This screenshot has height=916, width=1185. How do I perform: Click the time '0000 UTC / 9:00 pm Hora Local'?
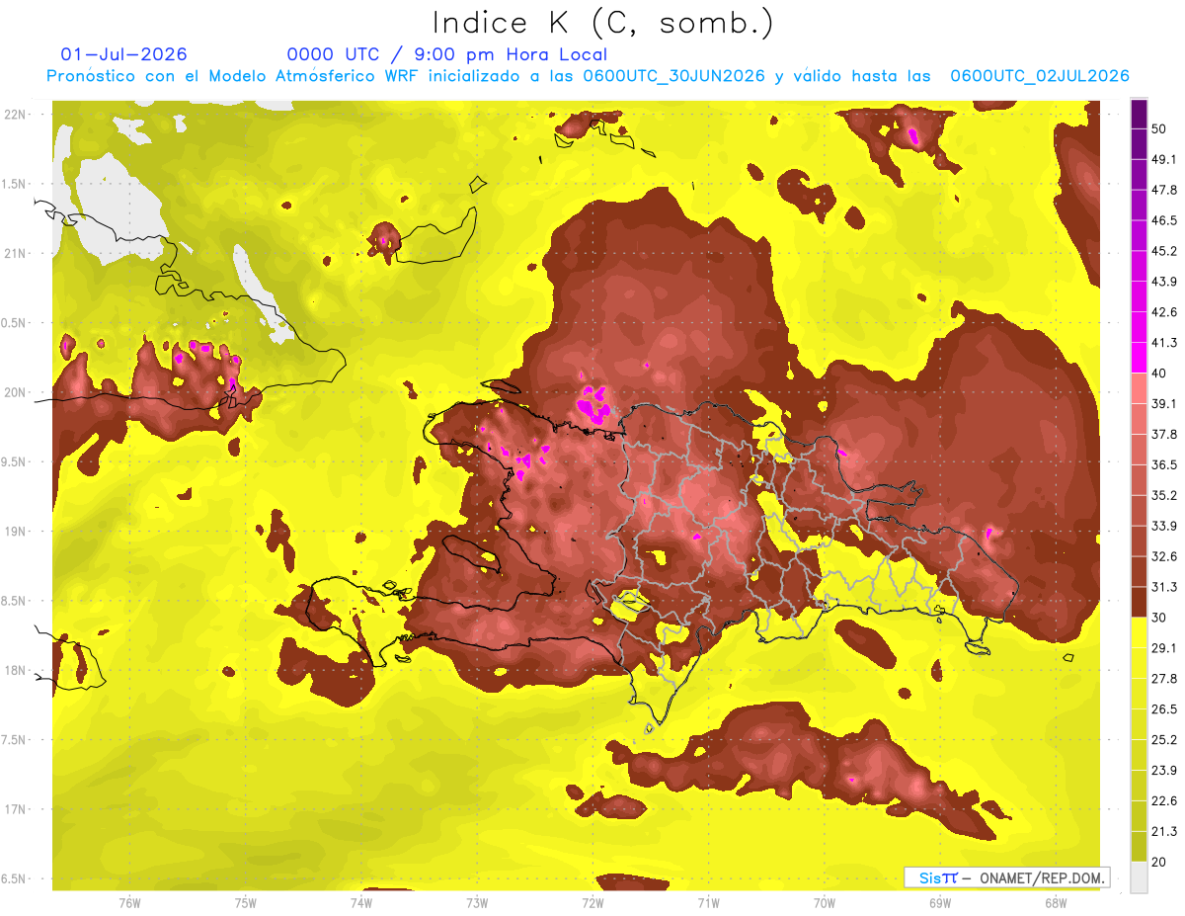(x=446, y=54)
